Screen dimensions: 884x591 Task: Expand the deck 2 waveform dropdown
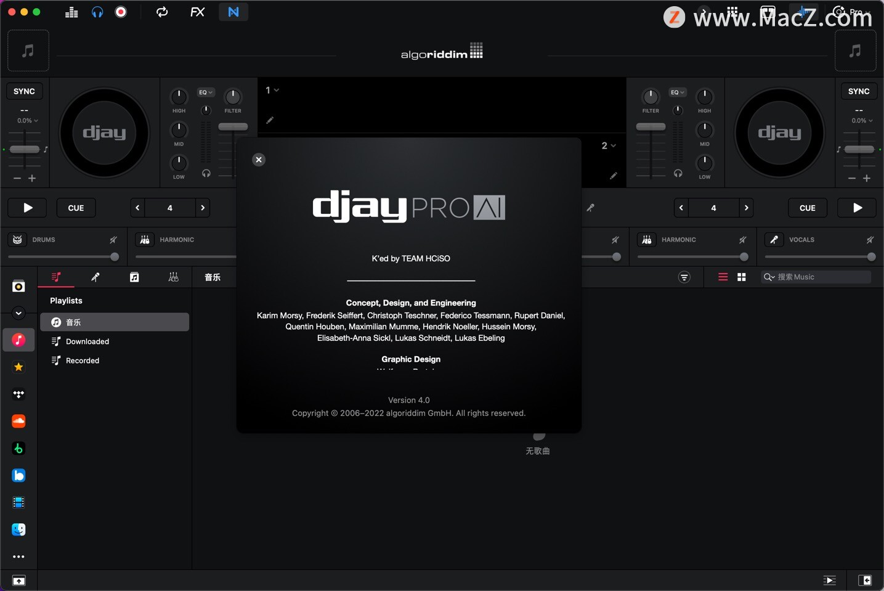(609, 145)
